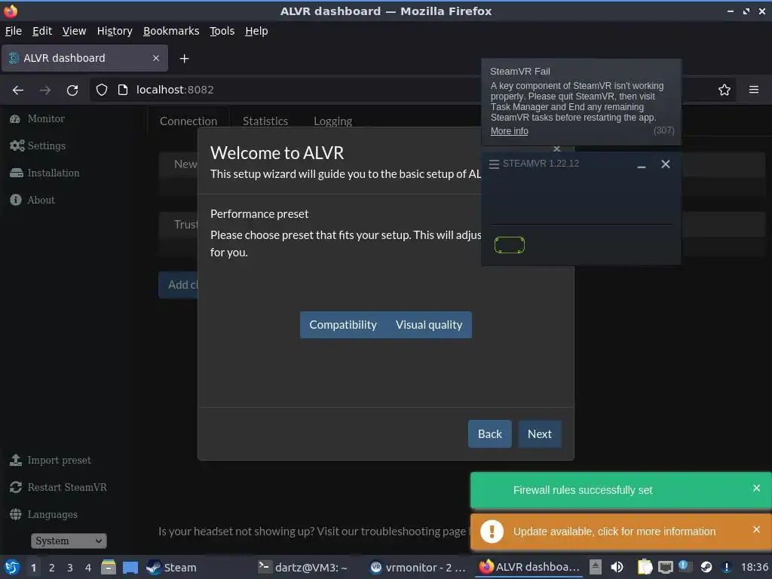Open the Edit menu
Viewport: 772px width, 579px height.
tap(42, 31)
